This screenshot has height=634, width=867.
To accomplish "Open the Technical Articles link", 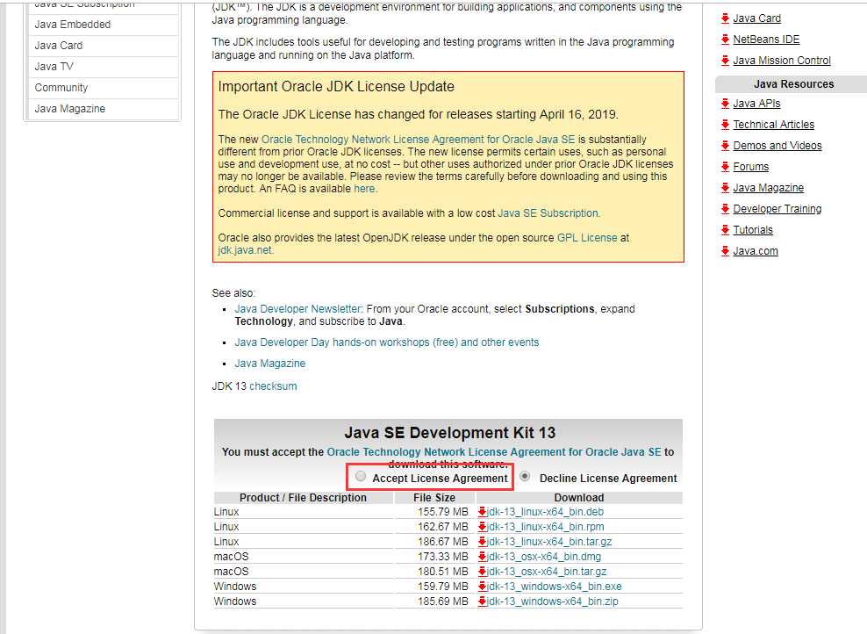I will tap(774, 125).
